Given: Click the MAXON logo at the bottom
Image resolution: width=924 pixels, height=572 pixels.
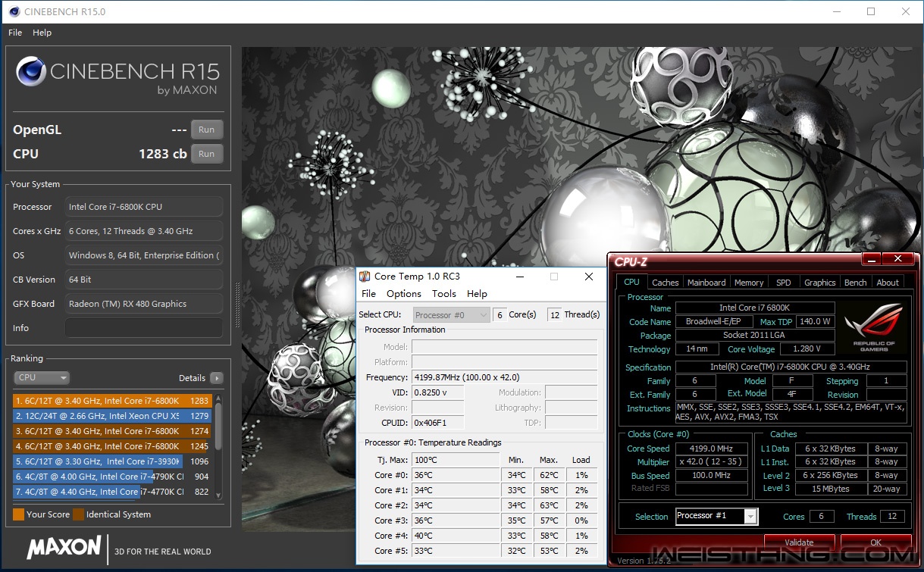Looking at the screenshot, I should pos(64,547).
